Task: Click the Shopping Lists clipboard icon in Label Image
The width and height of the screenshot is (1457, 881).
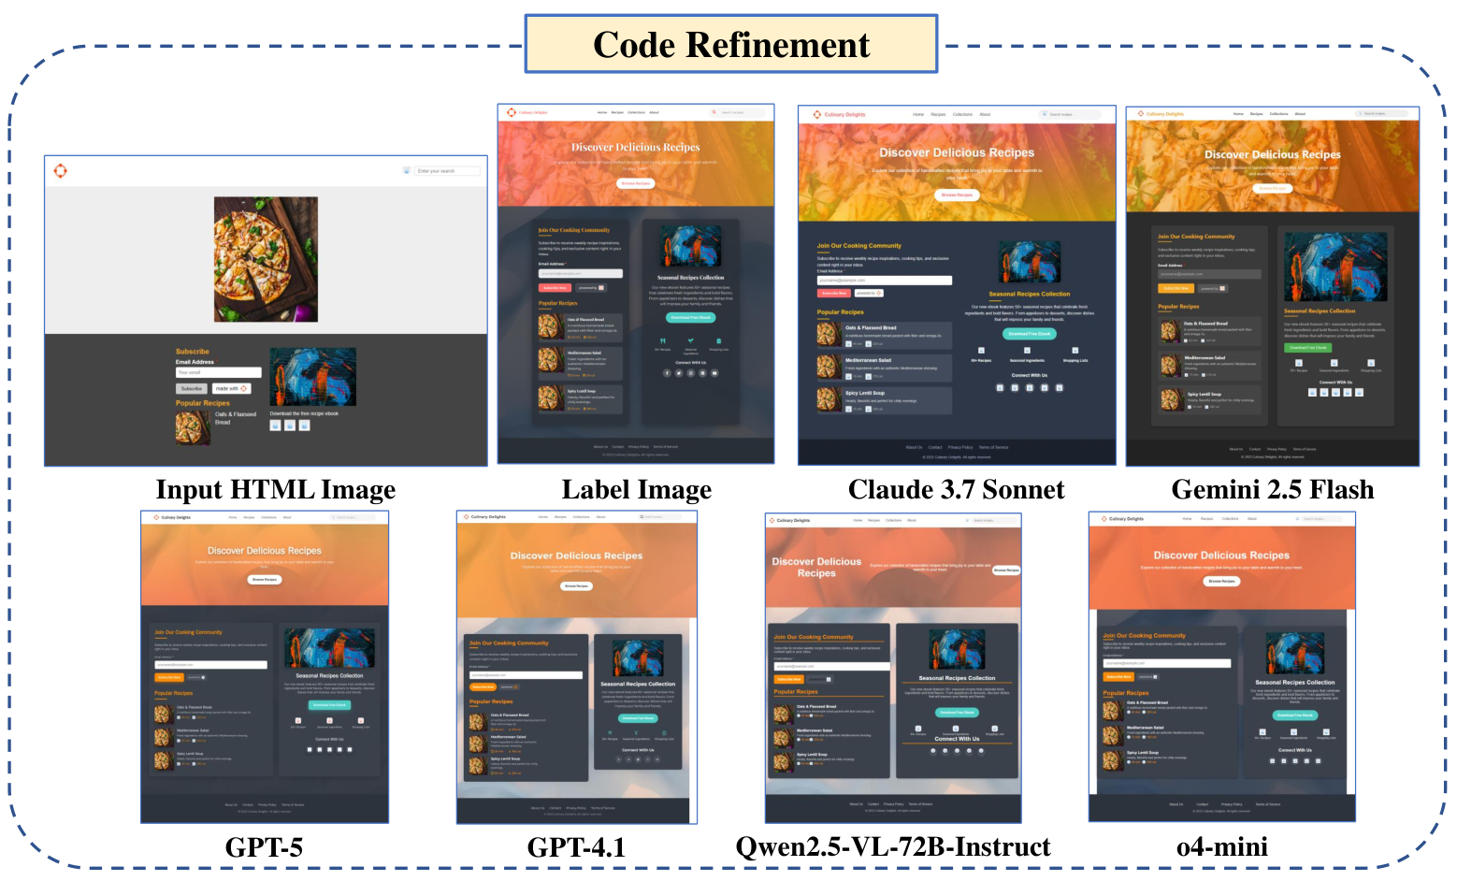Action: tap(718, 340)
